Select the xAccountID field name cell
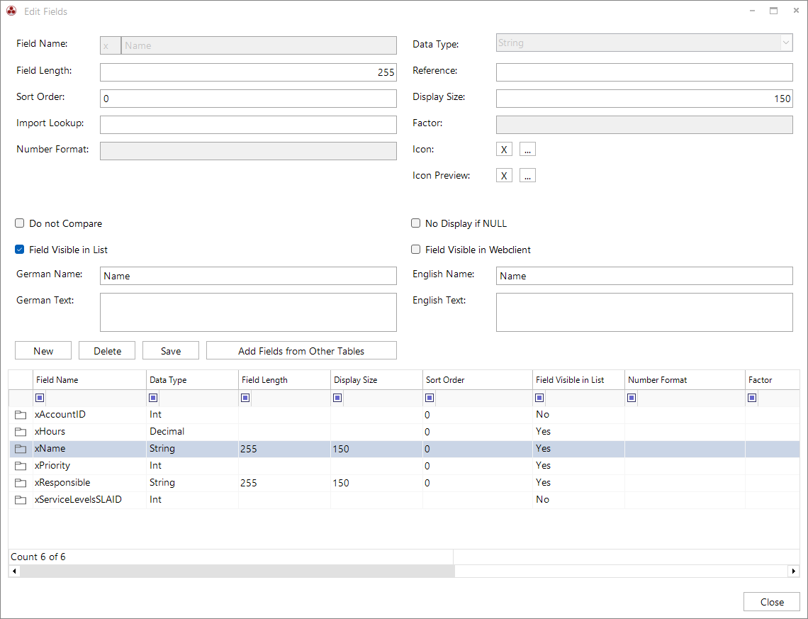The width and height of the screenshot is (808, 619). pyautogui.click(x=90, y=414)
